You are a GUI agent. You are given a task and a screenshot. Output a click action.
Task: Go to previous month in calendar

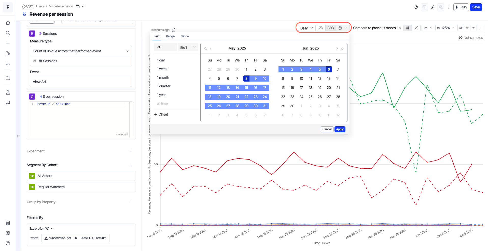click(x=211, y=49)
